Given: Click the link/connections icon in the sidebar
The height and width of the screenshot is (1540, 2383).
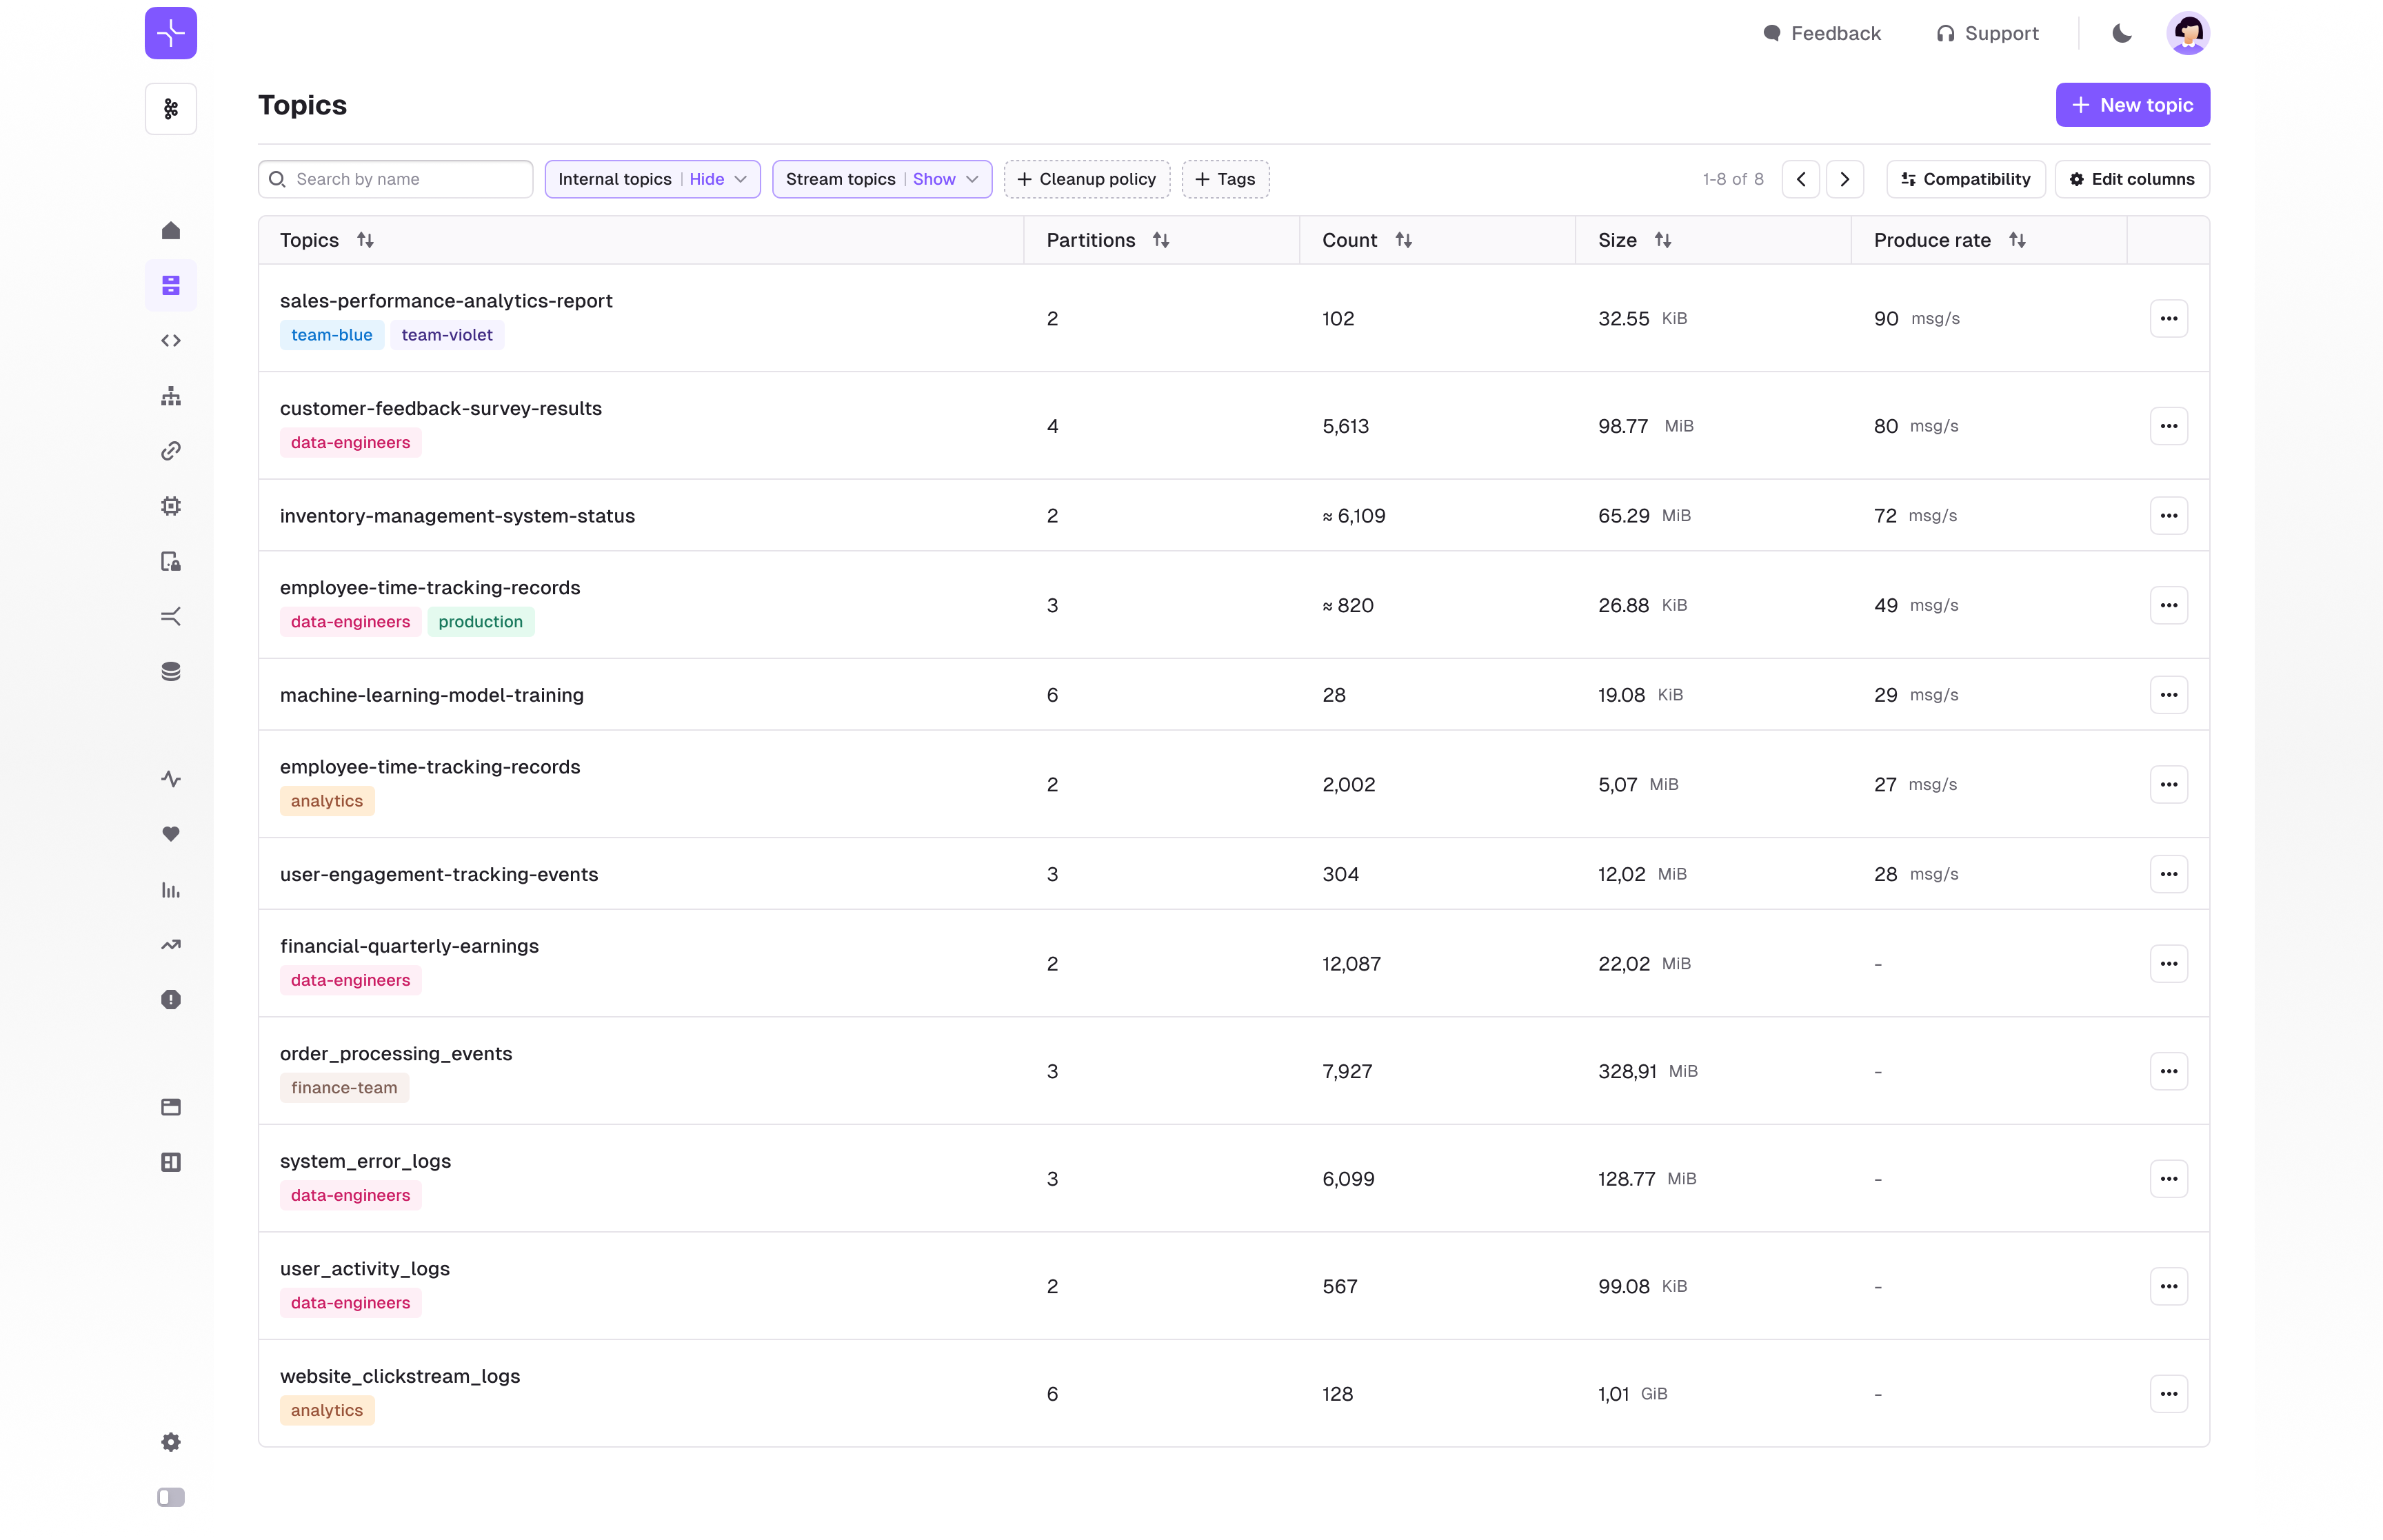Looking at the screenshot, I should tap(170, 450).
